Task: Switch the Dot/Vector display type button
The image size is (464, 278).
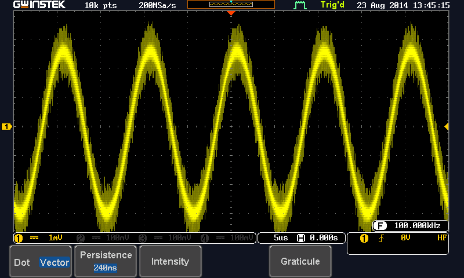Action: coord(41,262)
